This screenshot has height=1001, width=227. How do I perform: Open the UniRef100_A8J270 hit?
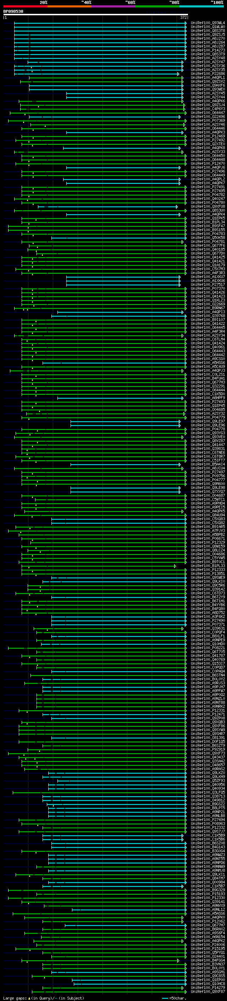click(207, 38)
